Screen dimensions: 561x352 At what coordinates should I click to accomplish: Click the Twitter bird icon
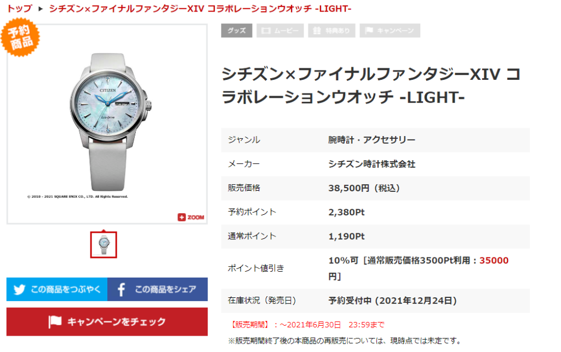pyautogui.click(x=19, y=289)
